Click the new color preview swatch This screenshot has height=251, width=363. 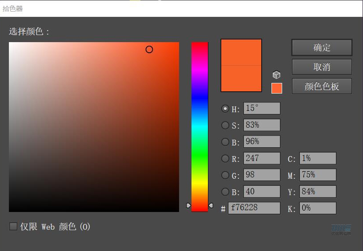pyautogui.click(x=241, y=52)
